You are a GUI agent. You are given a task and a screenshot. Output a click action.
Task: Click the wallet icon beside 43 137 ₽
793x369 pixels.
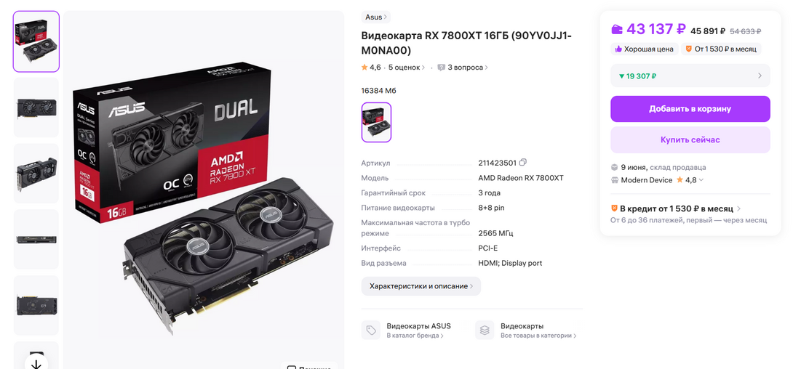[616, 30]
